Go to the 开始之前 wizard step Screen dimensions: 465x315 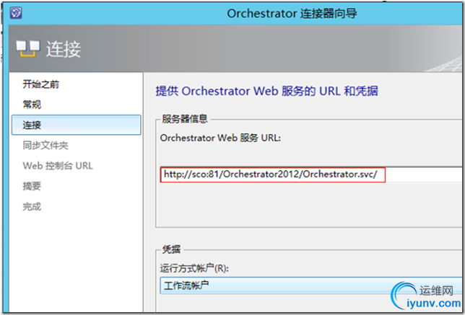[41, 84]
